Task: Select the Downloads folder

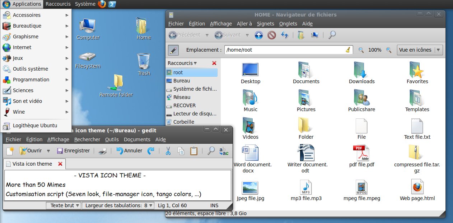Action: [361, 73]
